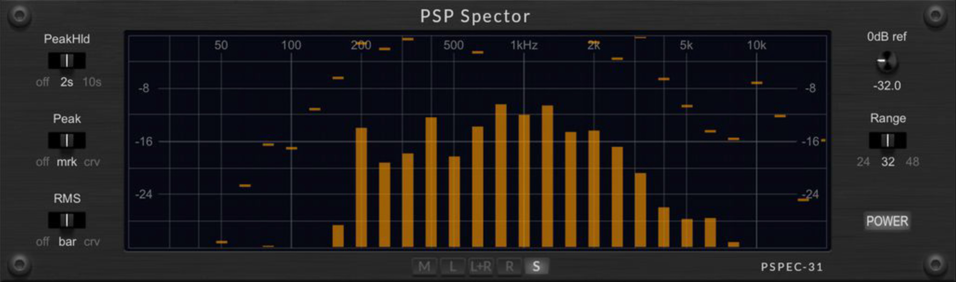Adjust the 0dB ref knob
The image size is (956, 282).
(887, 61)
